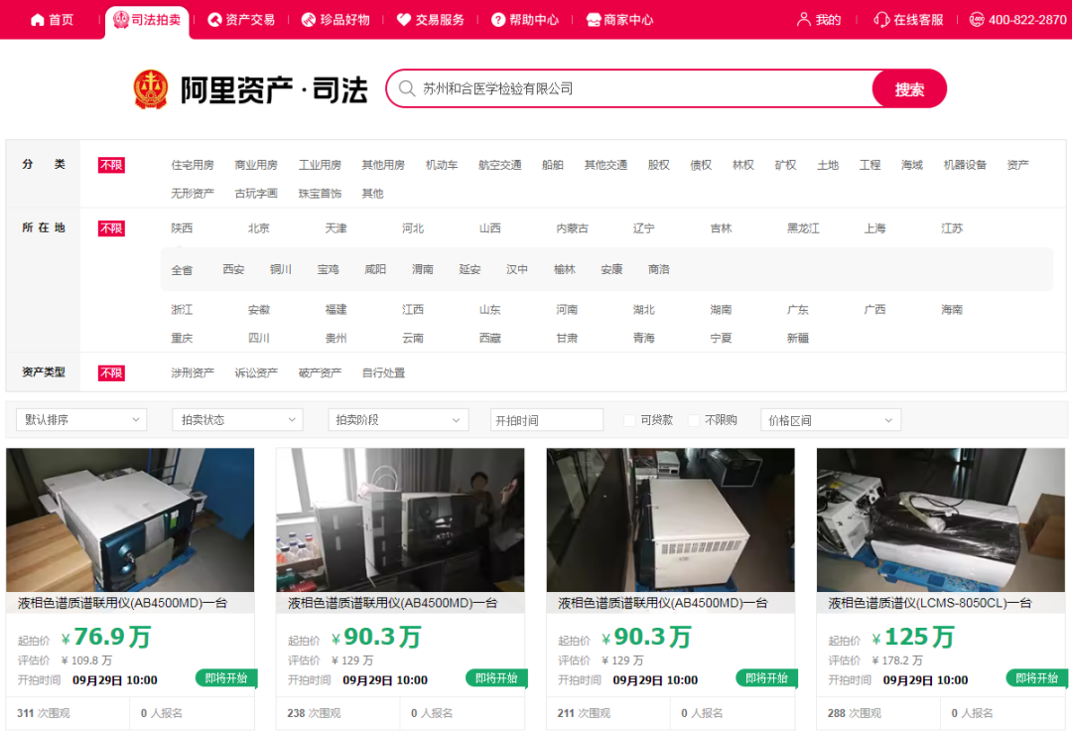
Task: Open 我的 account link
Action: click(819, 20)
